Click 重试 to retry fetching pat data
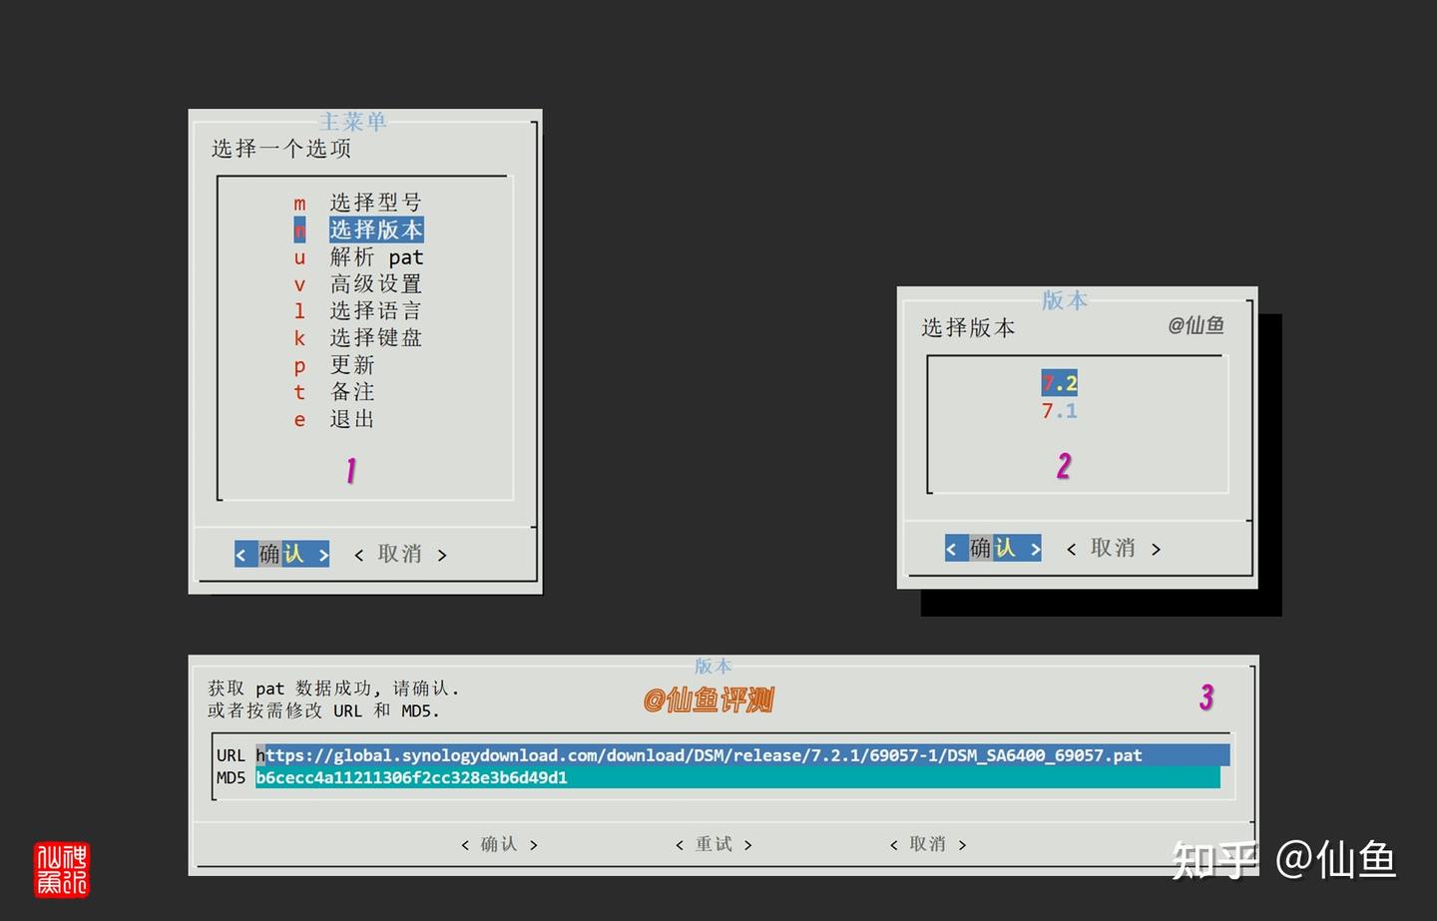Screen dimensions: 1437x921 [x=714, y=844]
